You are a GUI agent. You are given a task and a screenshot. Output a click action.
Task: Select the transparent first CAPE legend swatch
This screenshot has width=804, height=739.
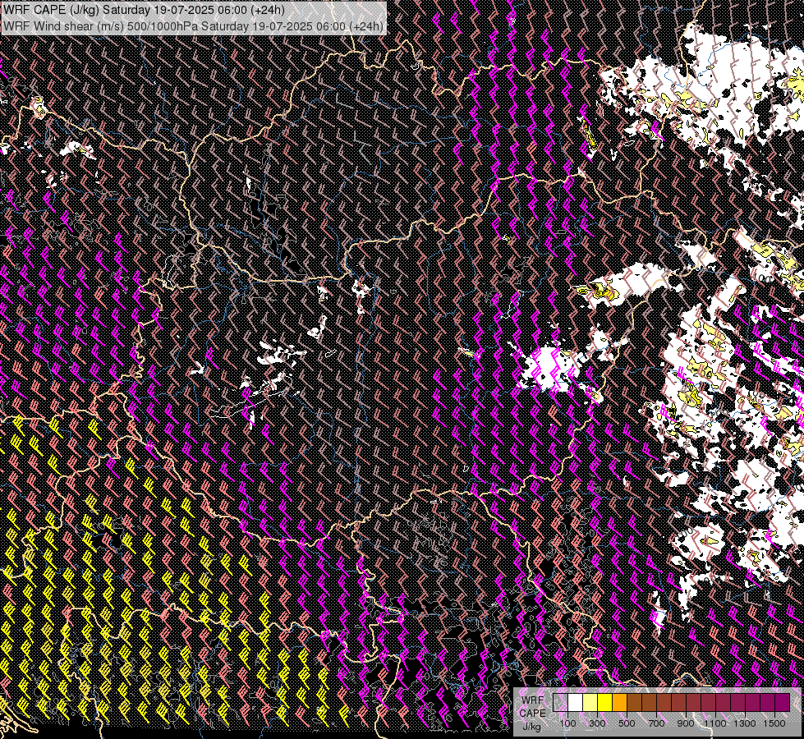coord(560,703)
